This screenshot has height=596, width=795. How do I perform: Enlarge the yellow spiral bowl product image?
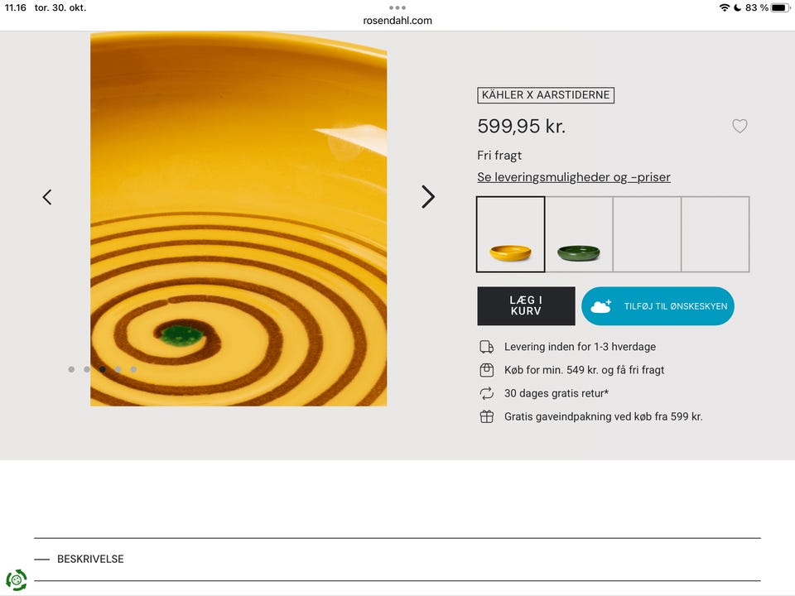point(238,219)
